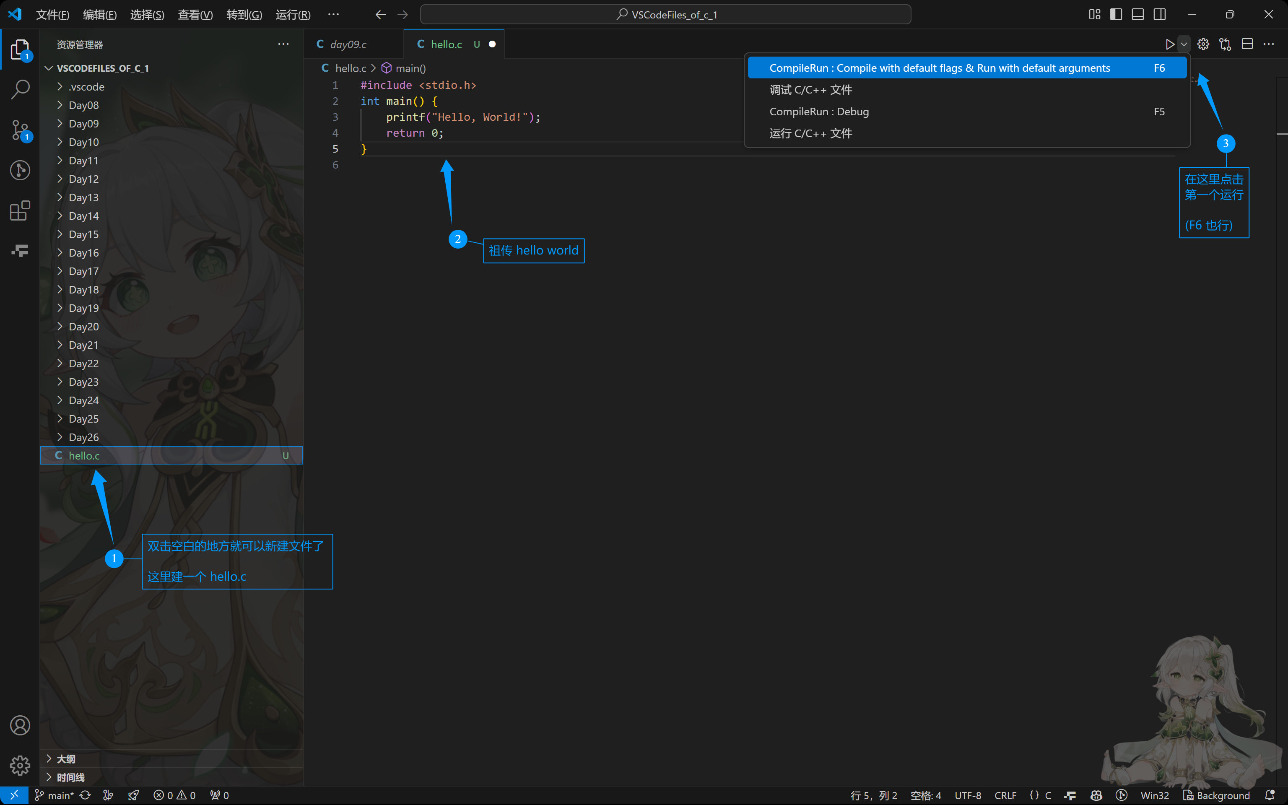The image size is (1288, 805).
Task: Open Customize Layout icon in title bar
Action: click(1094, 14)
